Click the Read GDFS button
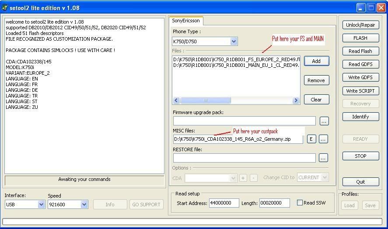 point(360,64)
